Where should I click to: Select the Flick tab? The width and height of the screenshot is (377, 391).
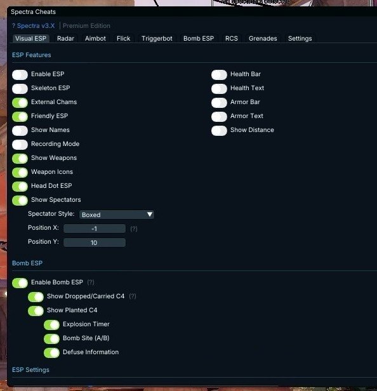(123, 38)
